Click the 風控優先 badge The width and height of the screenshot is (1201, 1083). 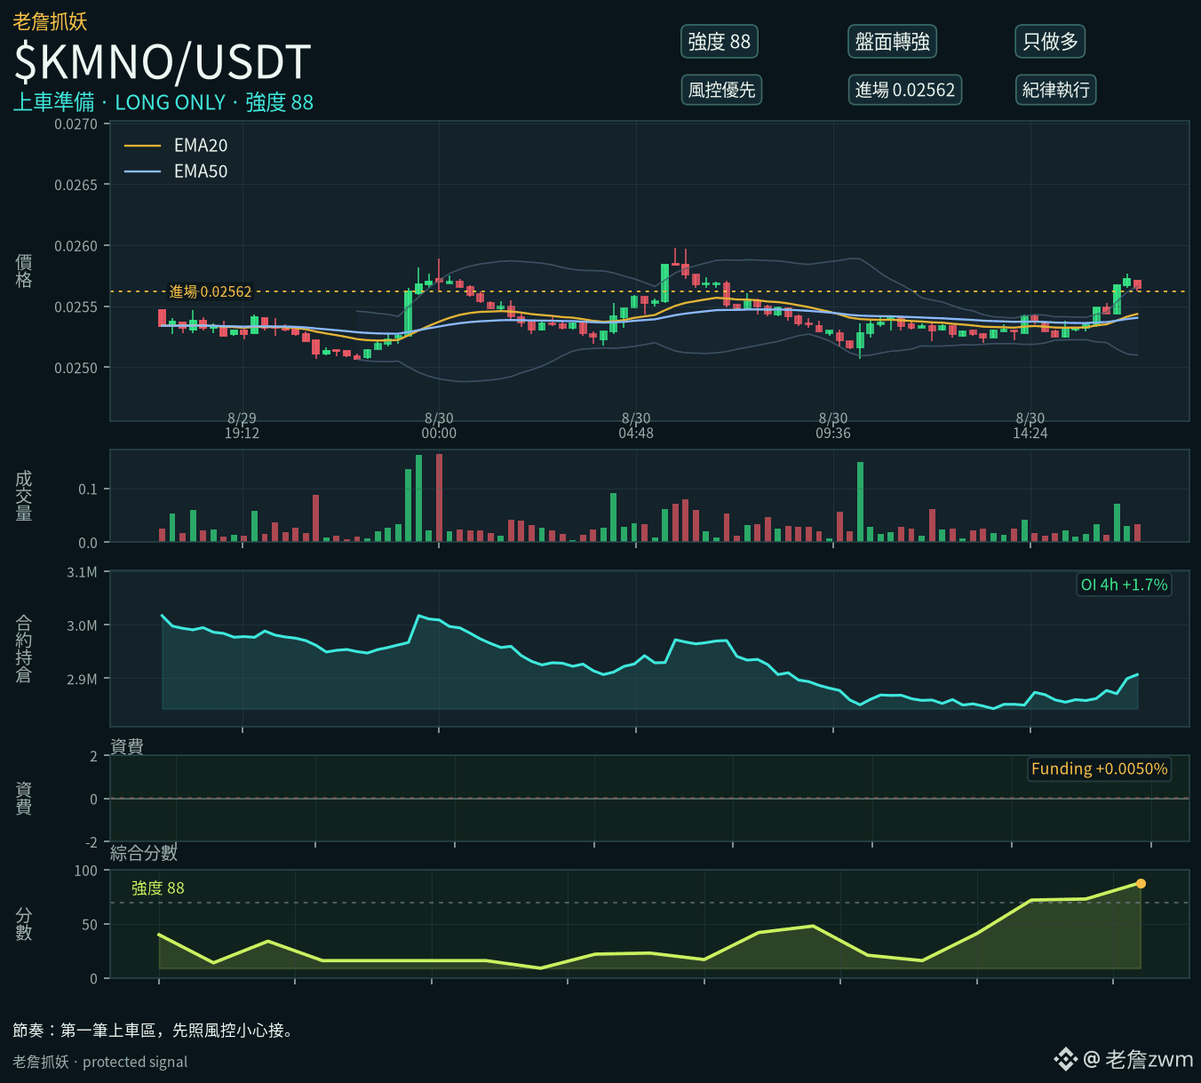[x=721, y=90]
